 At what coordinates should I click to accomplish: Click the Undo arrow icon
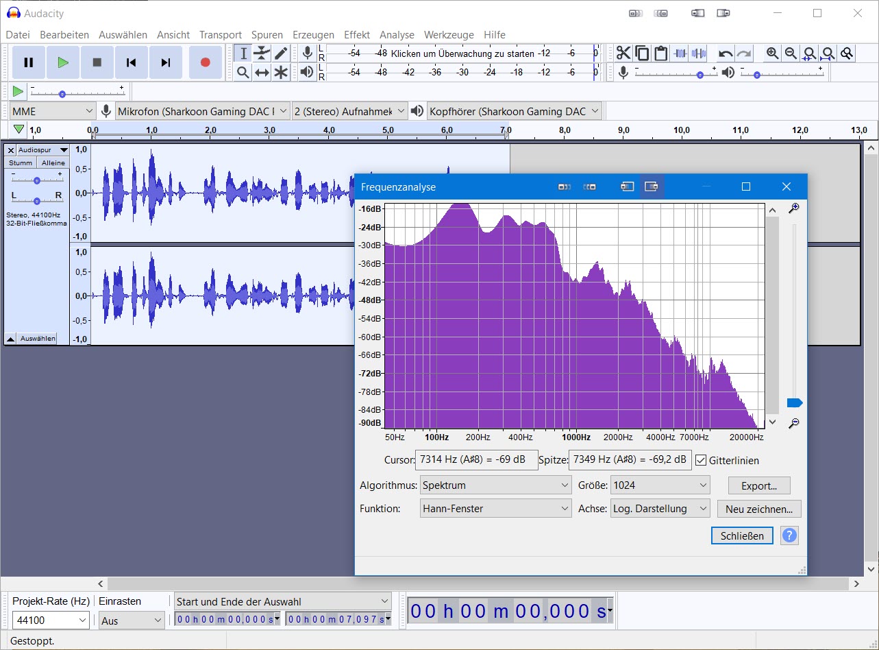[725, 53]
